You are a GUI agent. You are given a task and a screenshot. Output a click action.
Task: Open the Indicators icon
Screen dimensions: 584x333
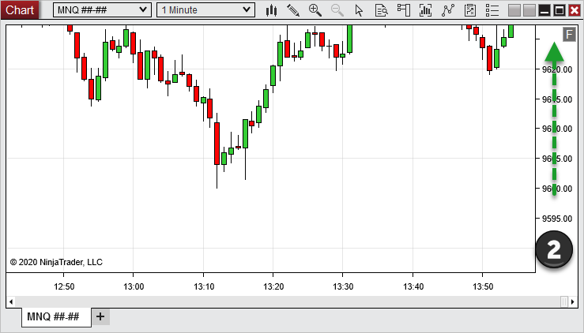pos(448,10)
